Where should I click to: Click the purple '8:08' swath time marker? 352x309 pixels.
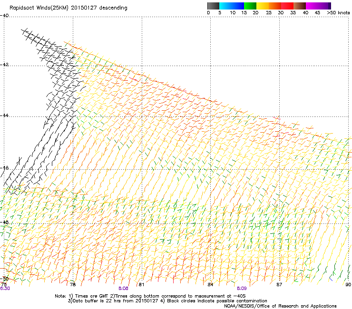(124, 289)
